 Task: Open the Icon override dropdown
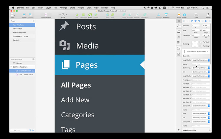tap(201, 114)
